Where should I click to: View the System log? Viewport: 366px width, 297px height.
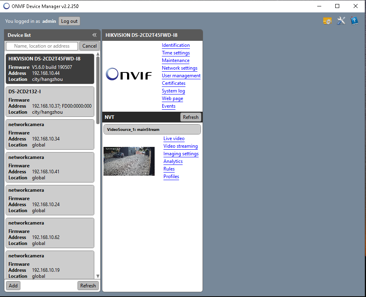coord(173,91)
